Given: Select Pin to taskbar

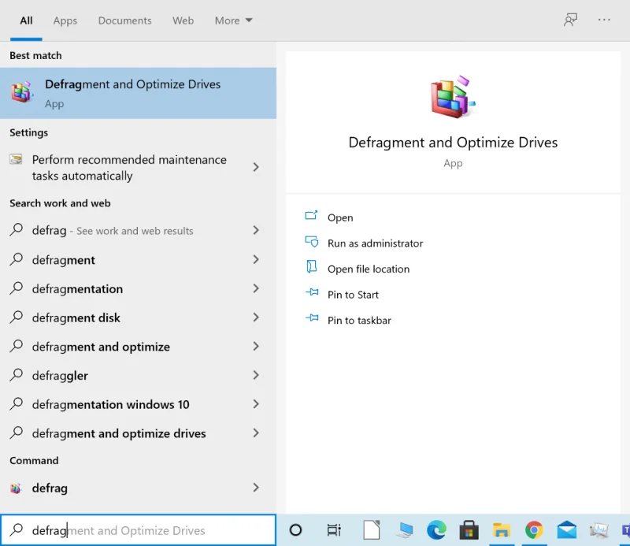Looking at the screenshot, I should (x=359, y=321).
